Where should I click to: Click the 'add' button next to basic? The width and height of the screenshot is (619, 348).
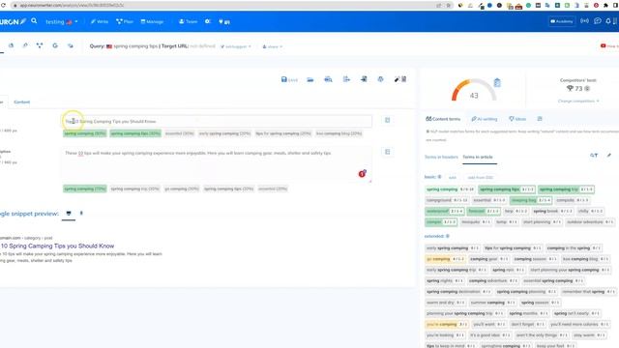(453, 178)
